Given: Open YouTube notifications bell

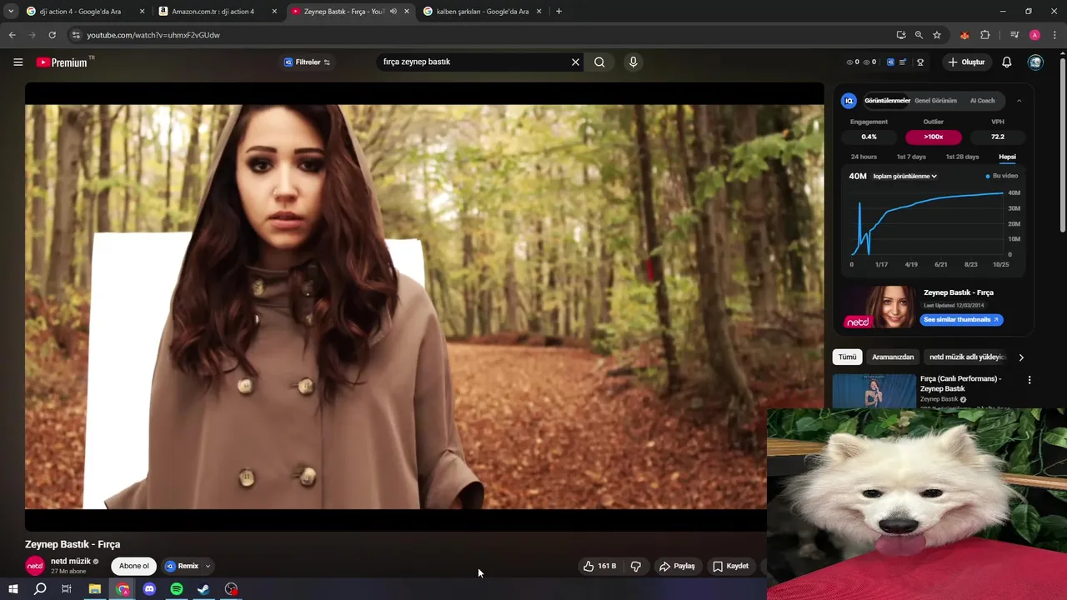Looking at the screenshot, I should click(1007, 62).
